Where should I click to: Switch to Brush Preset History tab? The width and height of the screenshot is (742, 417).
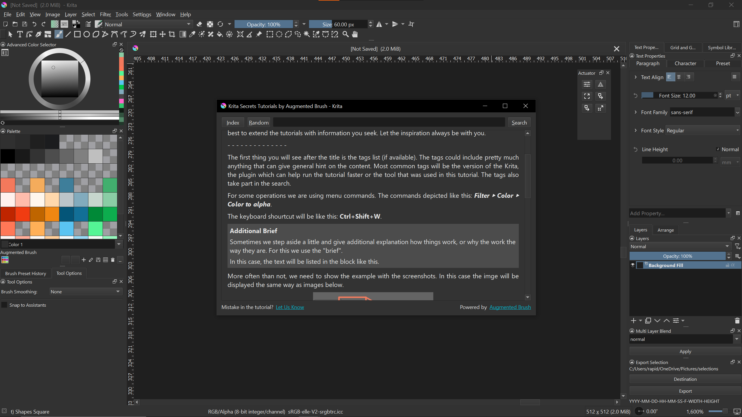pos(26,273)
